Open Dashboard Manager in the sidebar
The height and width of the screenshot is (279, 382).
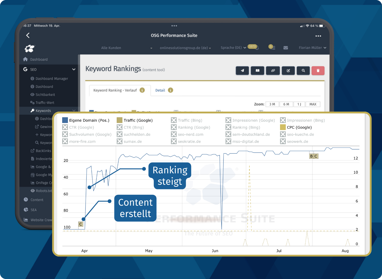point(52,79)
